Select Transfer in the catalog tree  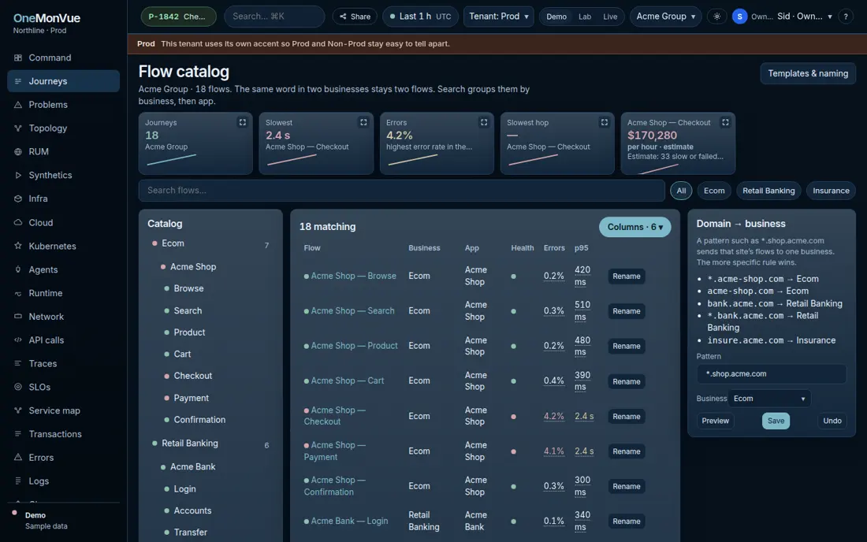click(190, 532)
